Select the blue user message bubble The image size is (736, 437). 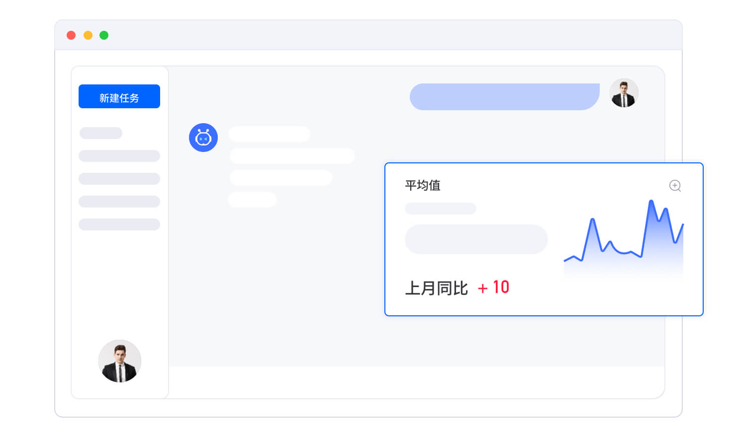click(x=504, y=97)
